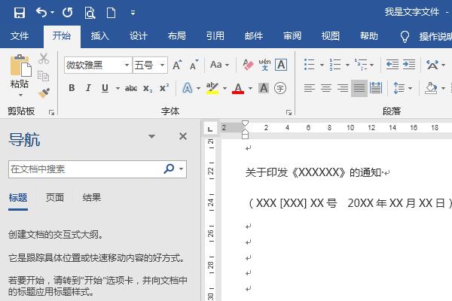452x301 pixels.
Task: Save the document with the floppy disk icon
Action: pos(20,13)
